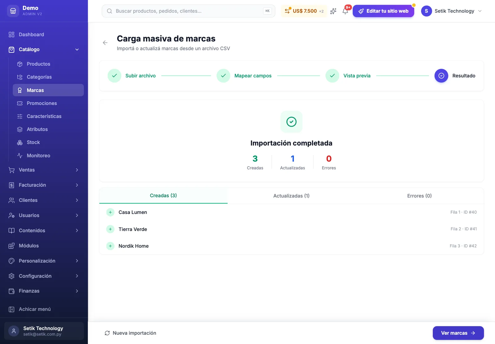
Task: Start a Nueva importación
Action: coord(131,333)
